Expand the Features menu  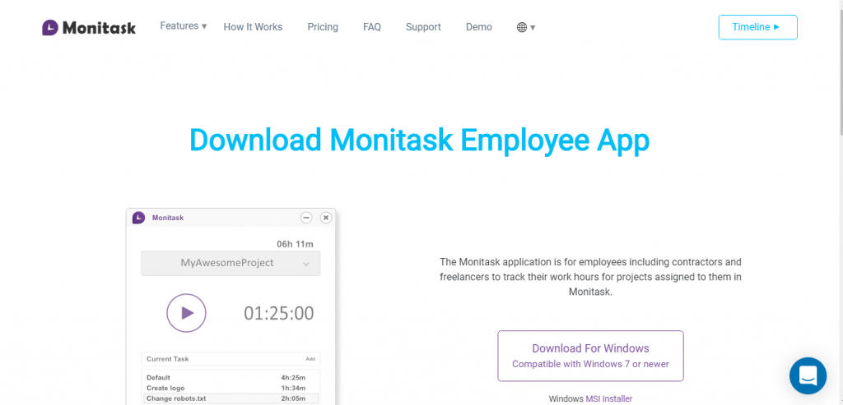(x=184, y=25)
